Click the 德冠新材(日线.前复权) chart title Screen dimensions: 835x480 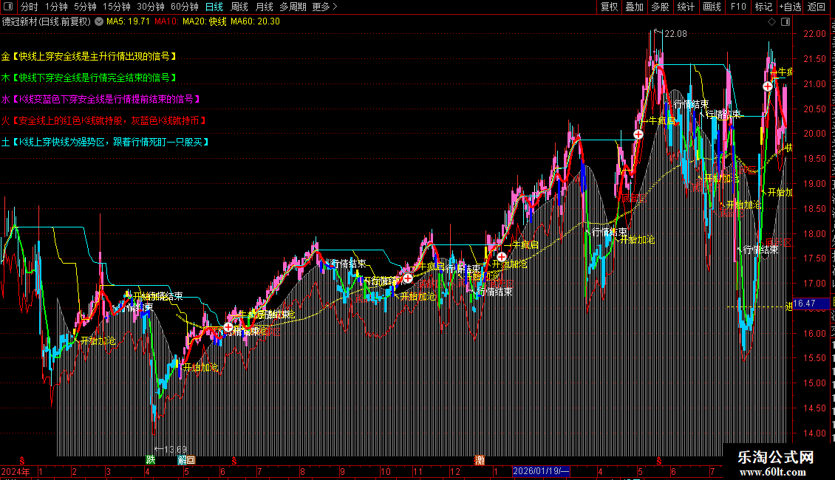47,22
